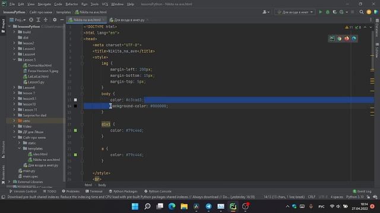
Task: Click Python 3.10 interpreter in status bar
Action: click(355, 197)
